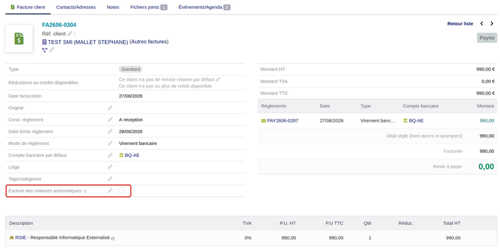Click truncated 'Virement banc…' type cell
Screen dimensions: 500x250
pos(378,121)
